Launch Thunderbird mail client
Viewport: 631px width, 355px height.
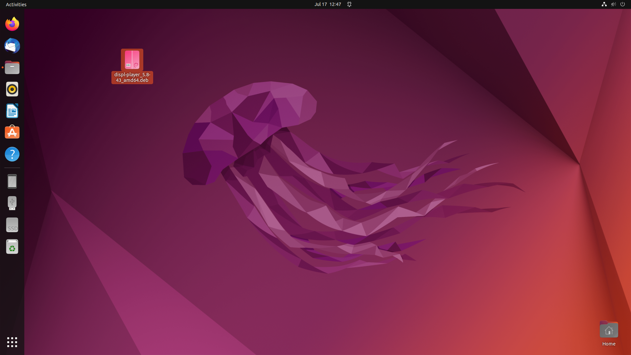[x=12, y=46]
